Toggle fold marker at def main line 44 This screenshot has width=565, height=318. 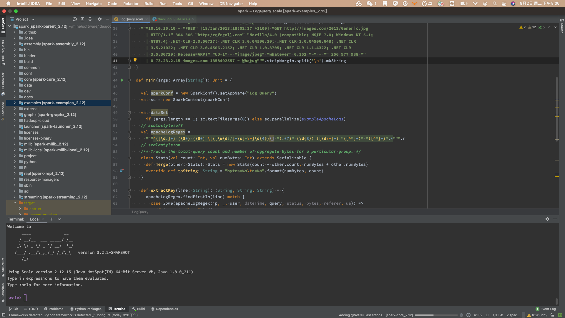[x=129, y=80]
